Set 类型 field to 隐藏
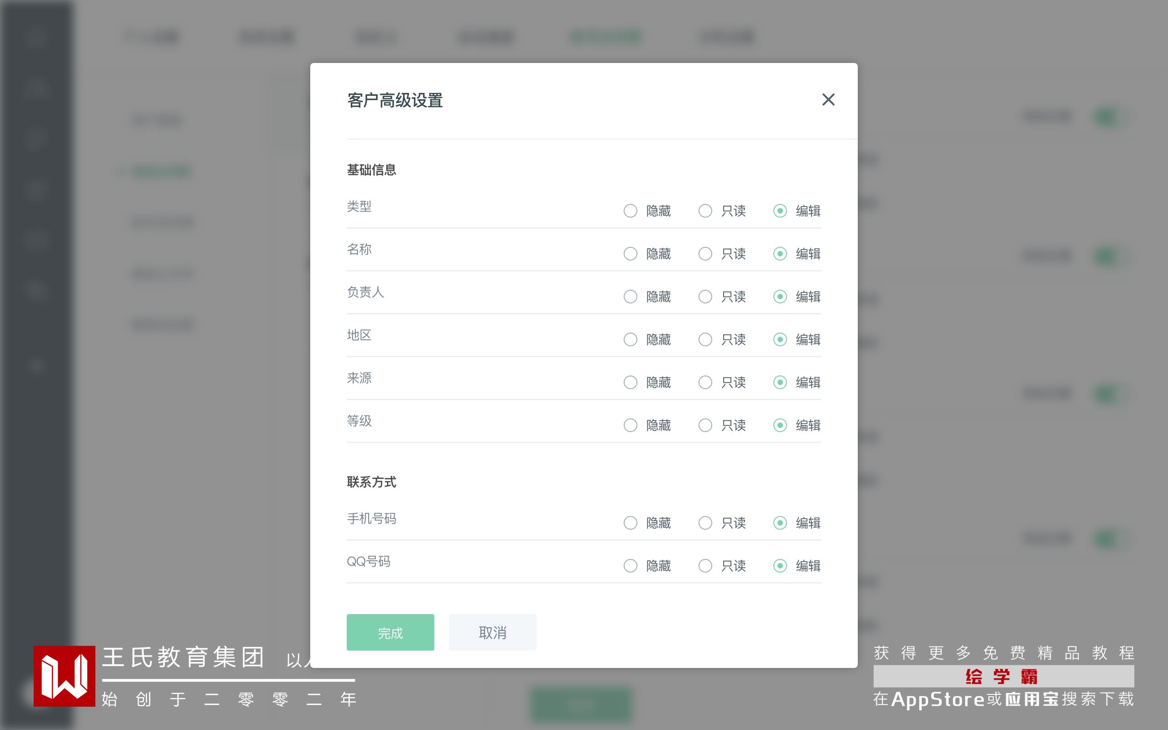 pos(631,211)
